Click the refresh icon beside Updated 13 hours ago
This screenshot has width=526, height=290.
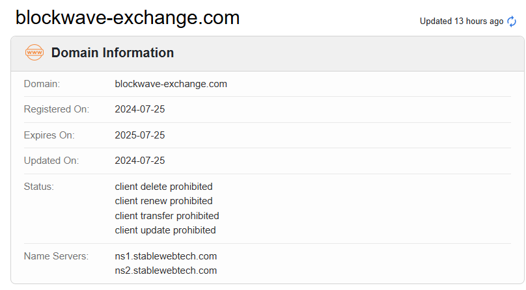pyautogui.click(x=512, y=21)
